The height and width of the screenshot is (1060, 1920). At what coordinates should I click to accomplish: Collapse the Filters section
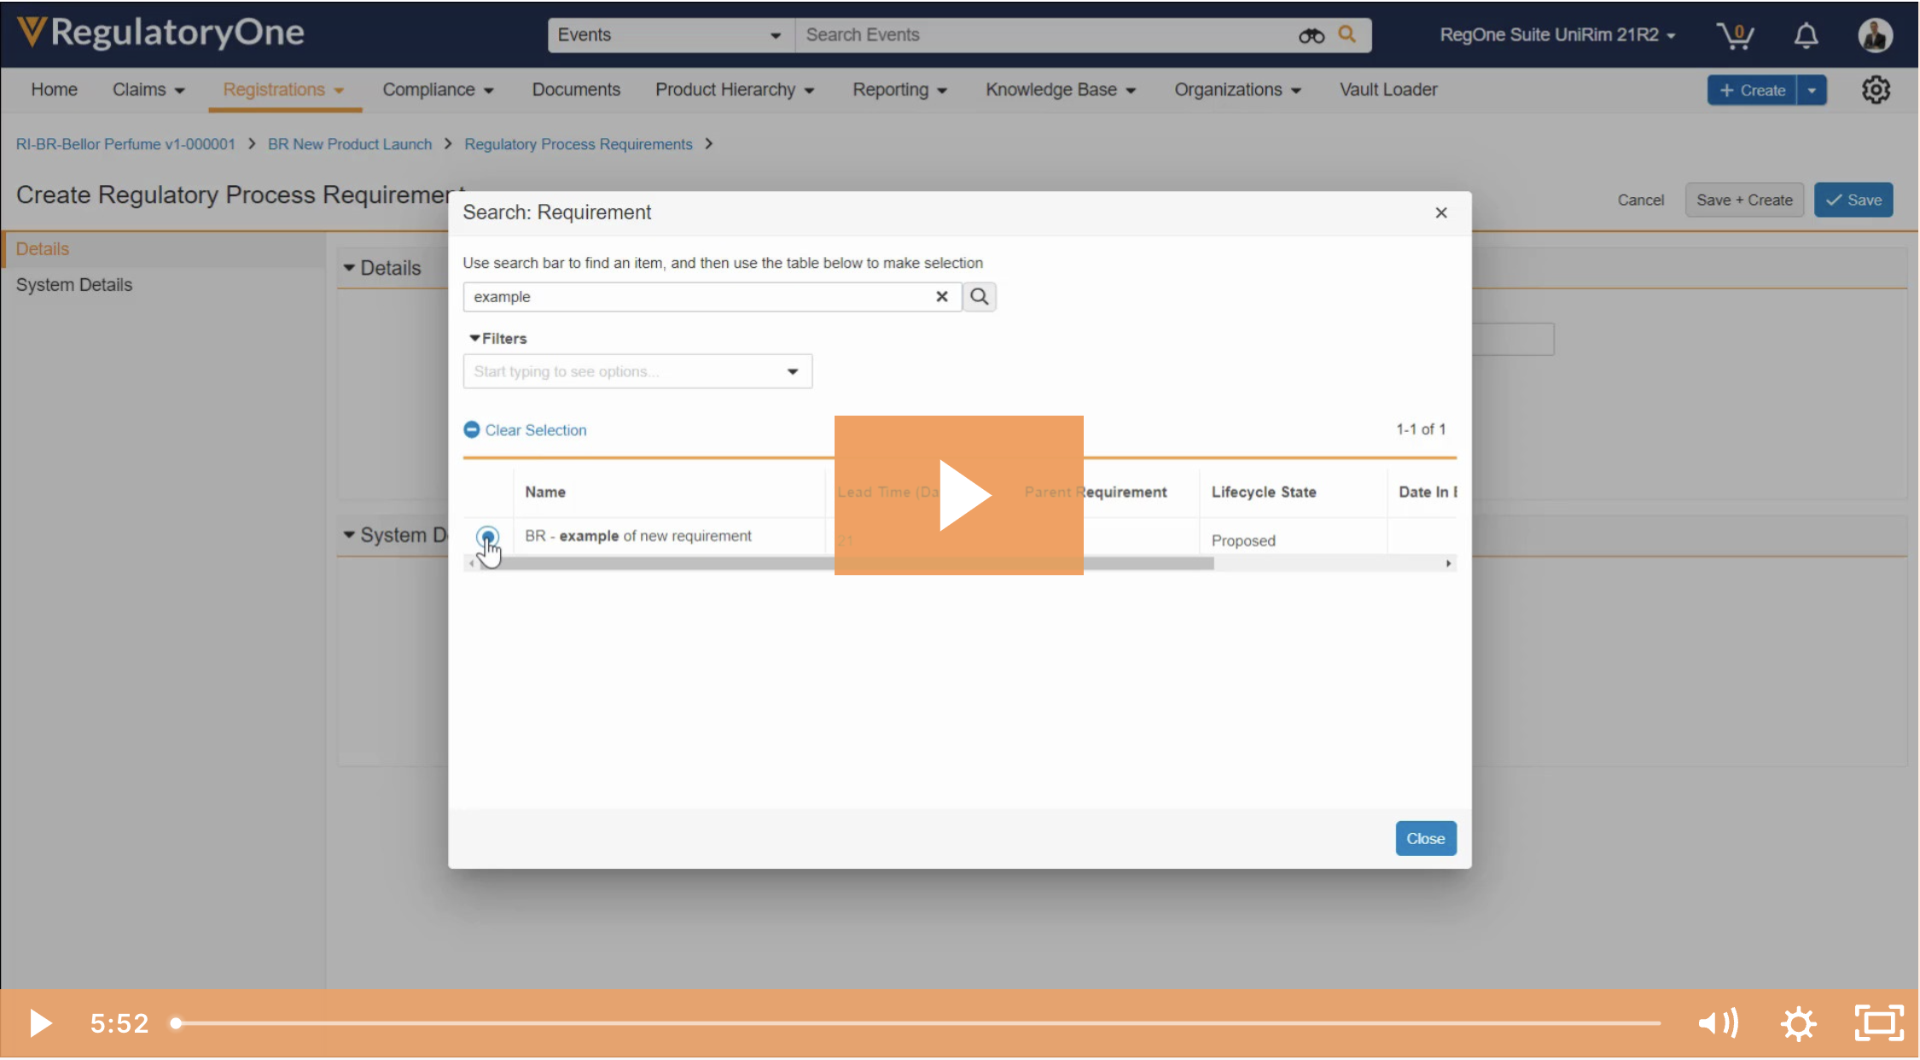[x=497, y=338]
